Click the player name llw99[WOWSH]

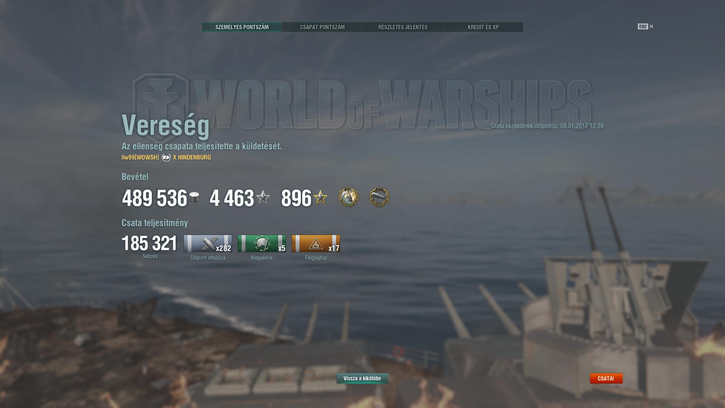(x=140, y=157)
